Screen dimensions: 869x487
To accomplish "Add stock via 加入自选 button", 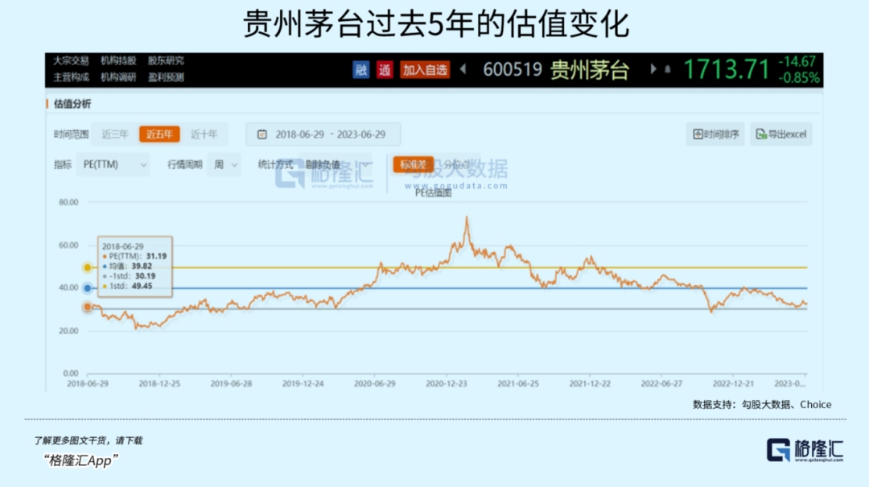I will (x=425, y=70).
